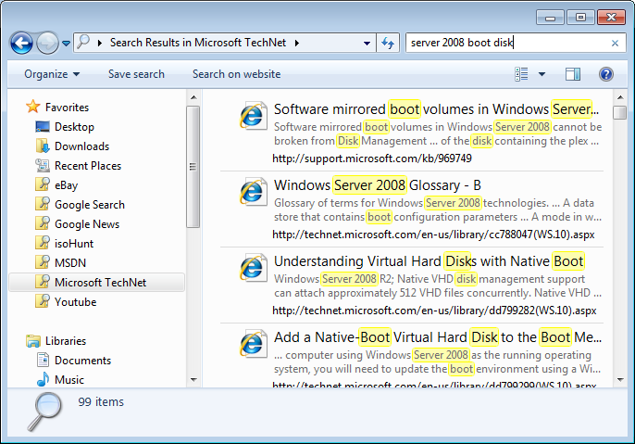Click the Libraries icon in navigation pane

(33, 341)
